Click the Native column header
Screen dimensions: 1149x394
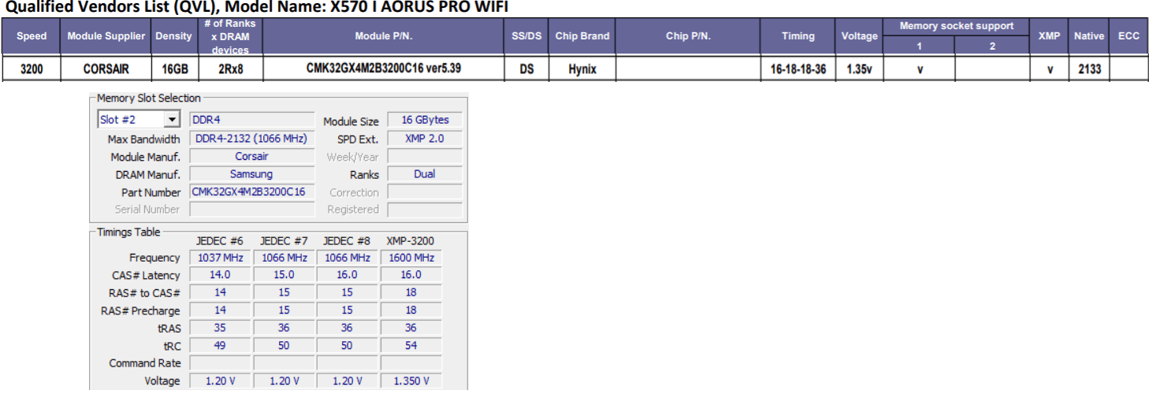[1089, 36]
